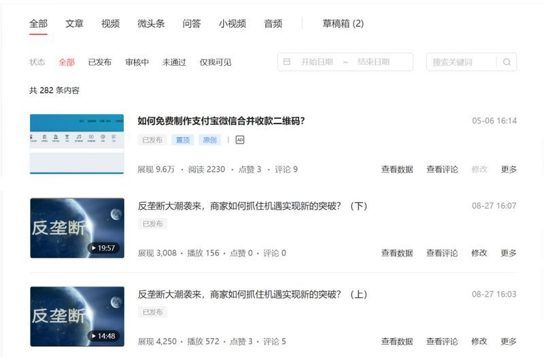
Task: Filter status by 审核中
Action: click(x=137, y=62)
